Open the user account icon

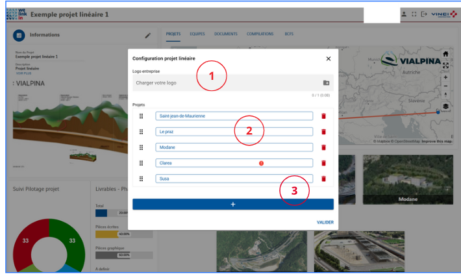click(404, 14)
